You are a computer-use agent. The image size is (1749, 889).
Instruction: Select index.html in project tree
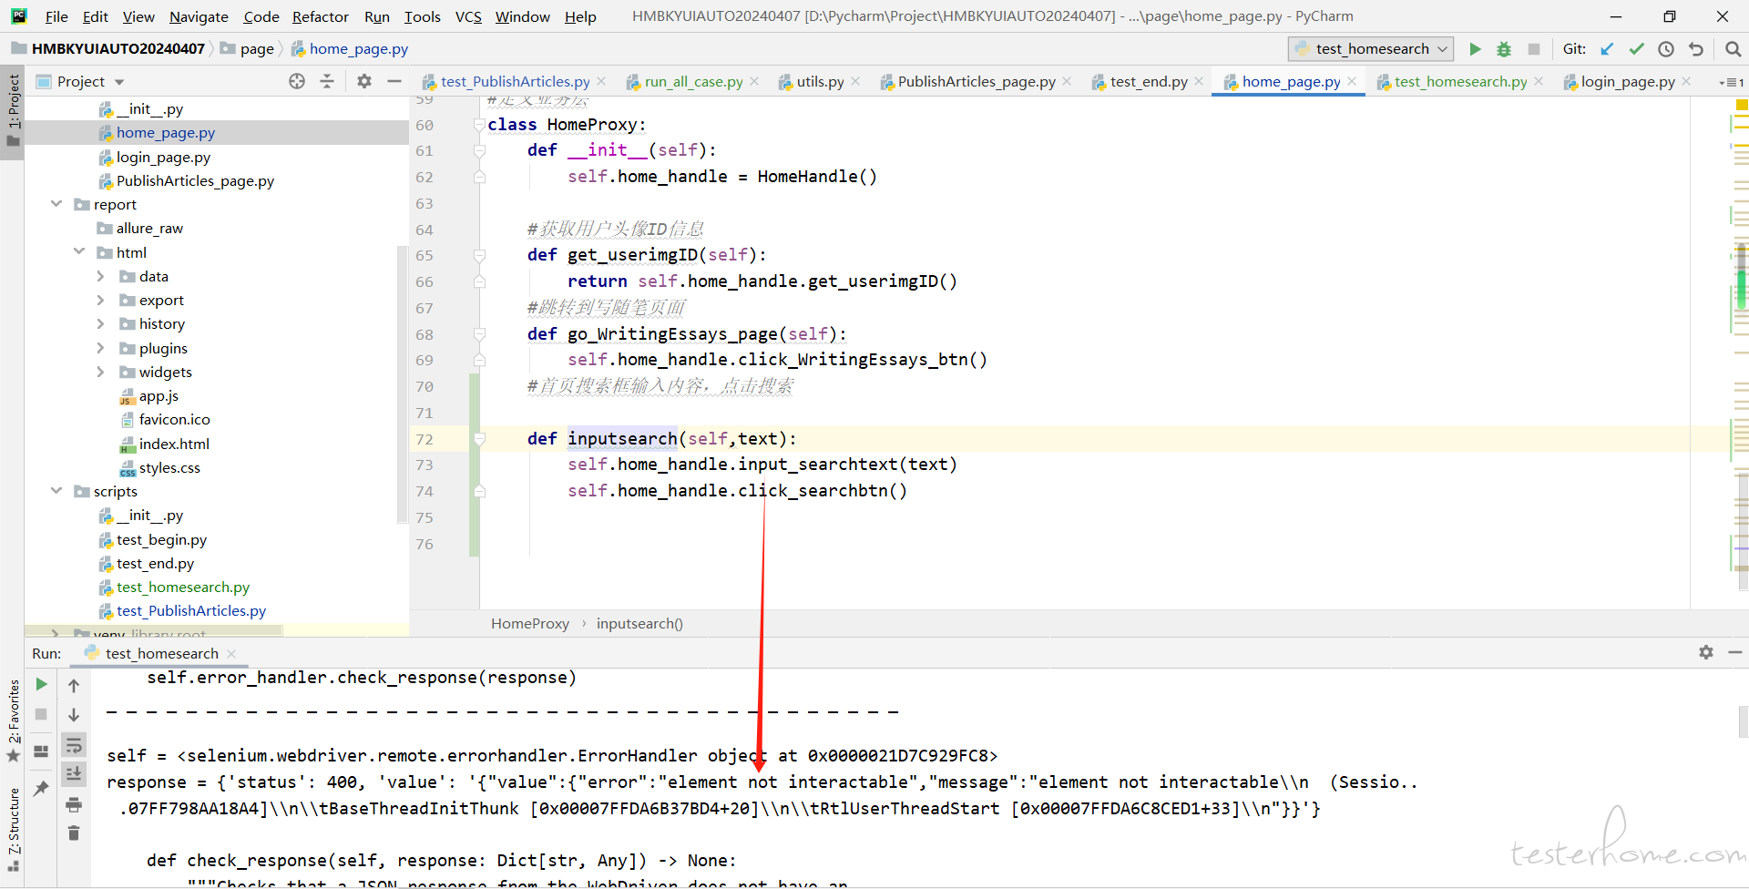173,444
